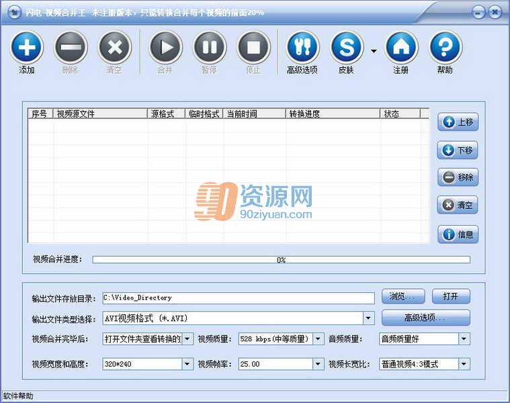Click the application icon in title bar
This screenshot has width=510, height=403.
[x=14, y=12]
